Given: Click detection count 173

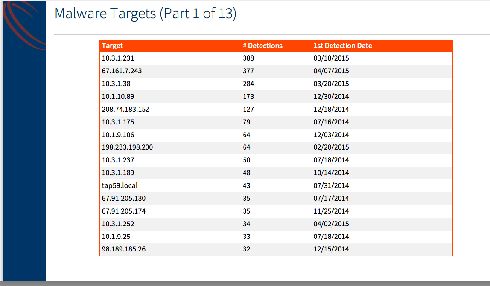Looking at the screenshot, I should tap(248, 96).
